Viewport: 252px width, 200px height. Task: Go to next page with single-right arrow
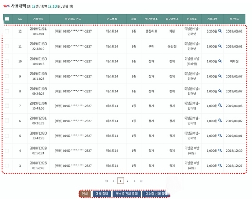[x=135, y=181]
